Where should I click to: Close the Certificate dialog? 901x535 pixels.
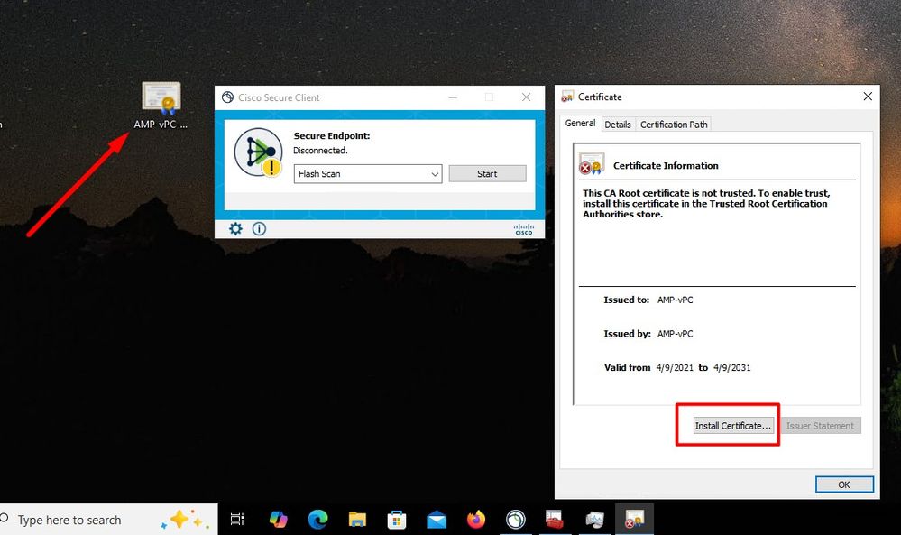point(868,97)
